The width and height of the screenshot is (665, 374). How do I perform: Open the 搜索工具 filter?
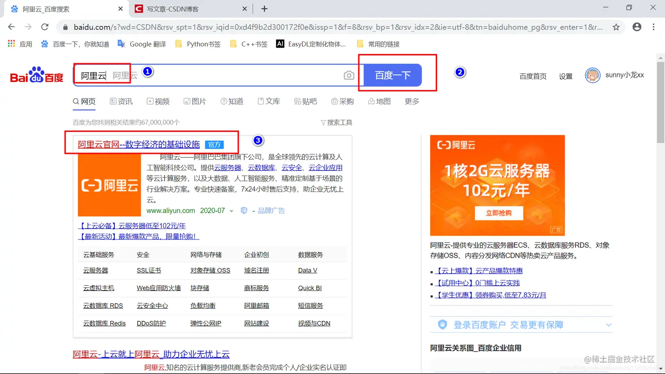click(336, 123)
